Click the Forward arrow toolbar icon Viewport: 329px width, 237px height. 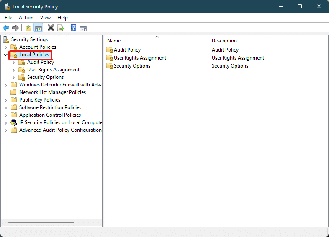coord(15,28)
